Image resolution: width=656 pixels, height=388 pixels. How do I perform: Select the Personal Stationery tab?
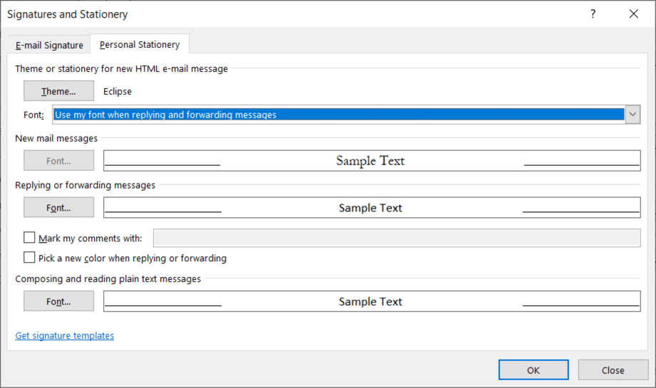[140, 45]
